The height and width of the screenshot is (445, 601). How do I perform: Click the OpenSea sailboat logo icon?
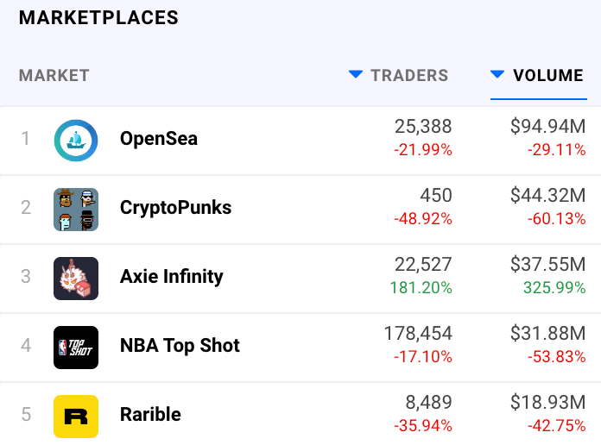tap(76, 140)
